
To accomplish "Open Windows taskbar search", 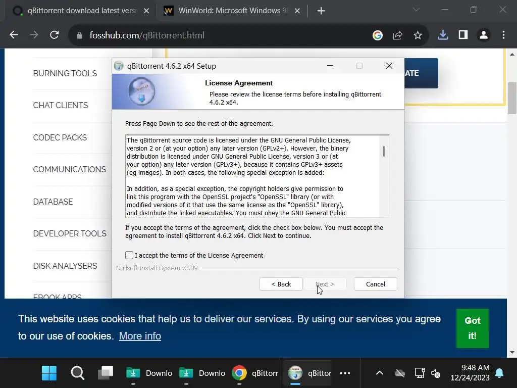I will click(x=77, y=373).
